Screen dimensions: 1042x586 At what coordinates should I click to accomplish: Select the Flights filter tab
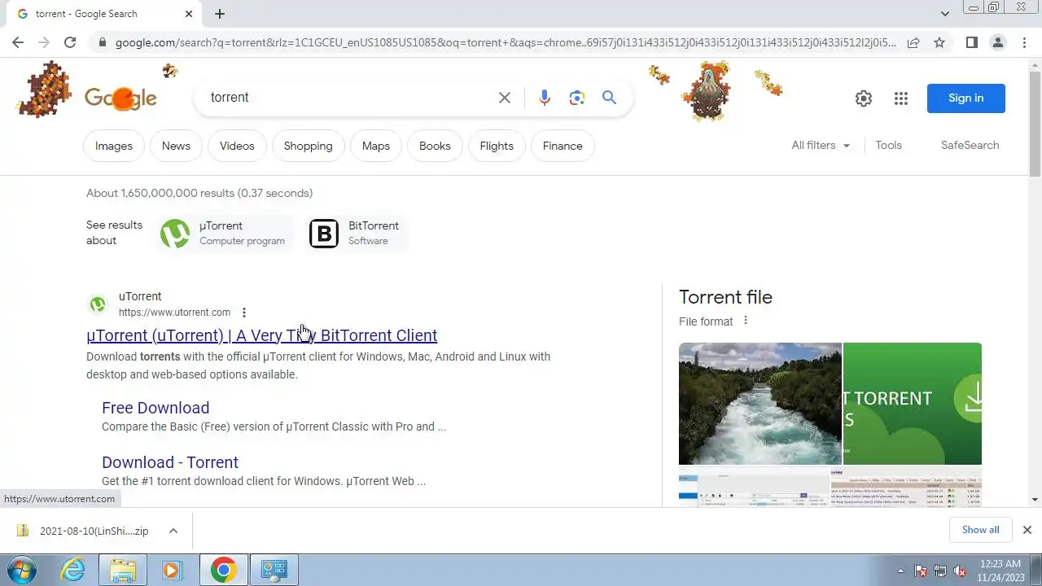click(x=497, y=146)
